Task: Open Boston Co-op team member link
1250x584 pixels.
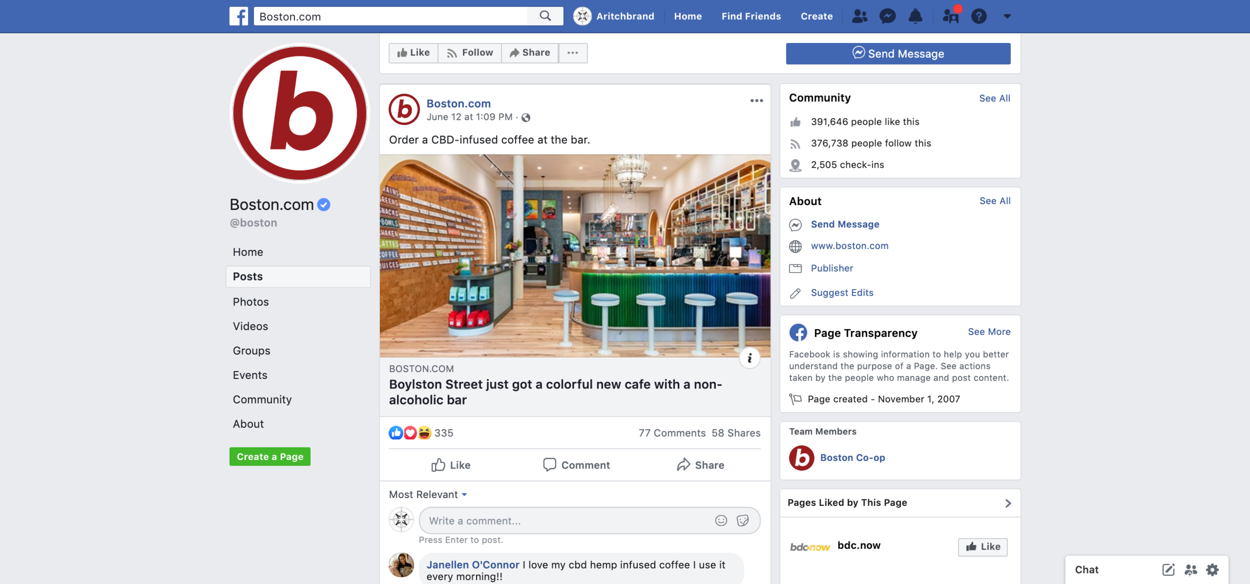Action: [x=852, y=457]
